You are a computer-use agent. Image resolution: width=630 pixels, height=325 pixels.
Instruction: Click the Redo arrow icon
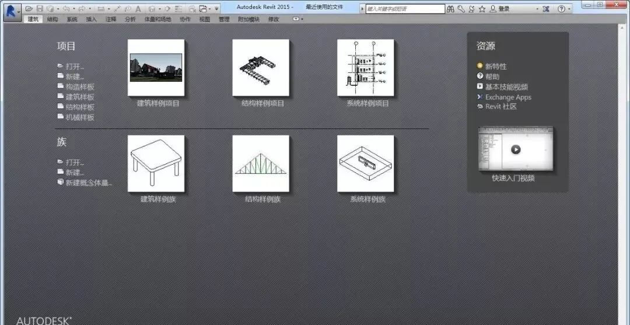[82, 8]
